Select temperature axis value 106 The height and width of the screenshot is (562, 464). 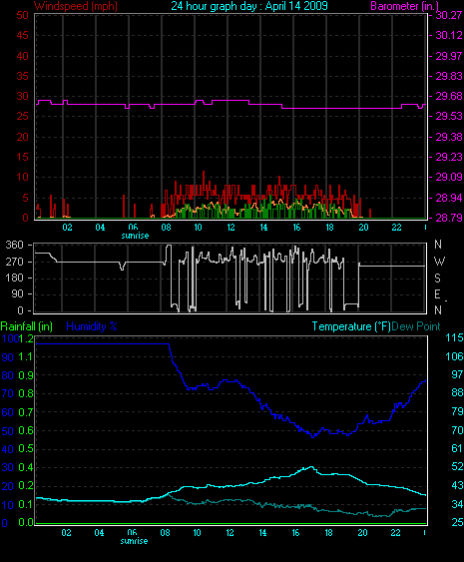pyautogui.click(x=454, y=356)
